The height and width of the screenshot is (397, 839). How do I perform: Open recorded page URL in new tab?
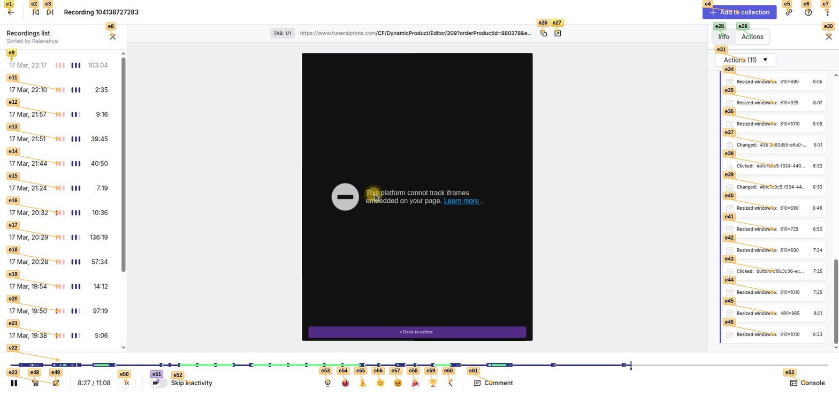click(558, 33)
